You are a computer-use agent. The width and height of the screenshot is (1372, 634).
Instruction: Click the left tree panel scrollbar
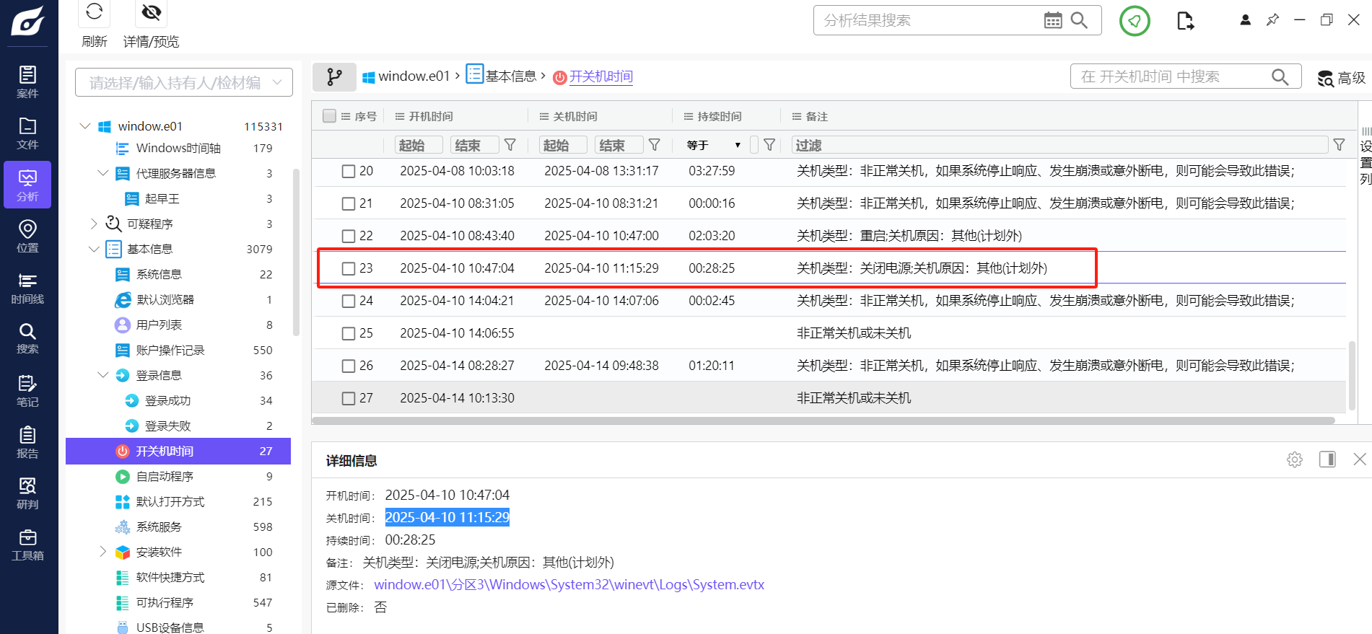(x=296, y=252)
